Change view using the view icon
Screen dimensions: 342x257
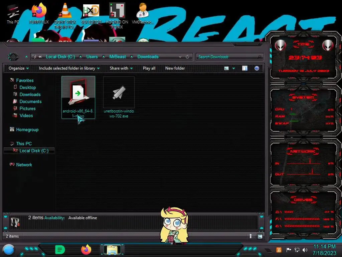(x=226, y=68)
